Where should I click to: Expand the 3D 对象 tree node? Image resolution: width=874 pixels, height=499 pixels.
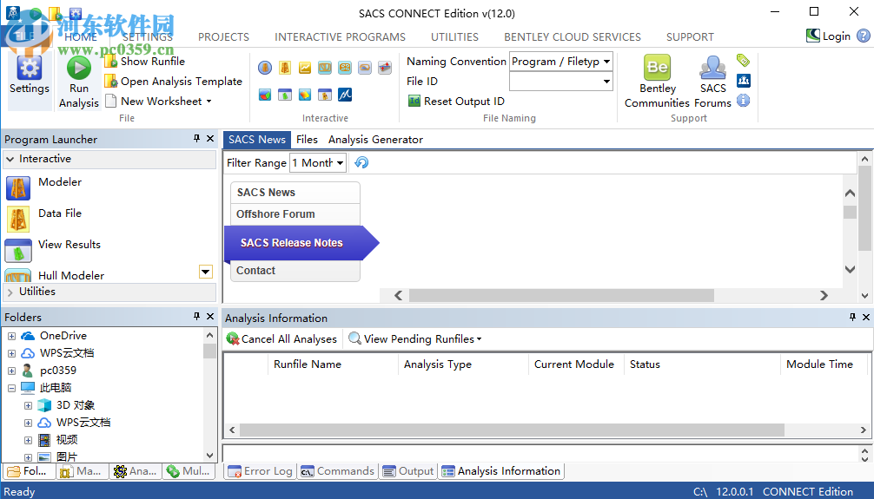coord(28,405)
